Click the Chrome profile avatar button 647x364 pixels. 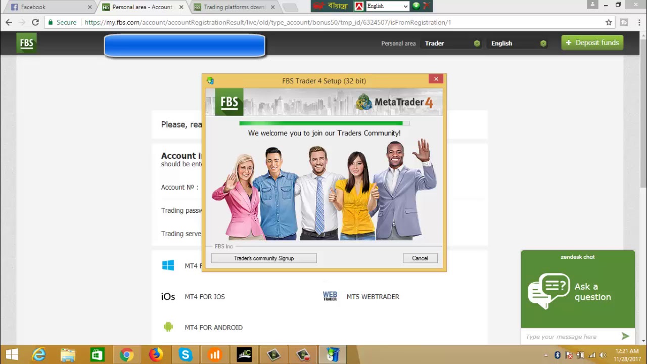pos(592,5)
